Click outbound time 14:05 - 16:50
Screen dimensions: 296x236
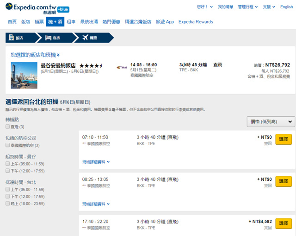[143, 65]
